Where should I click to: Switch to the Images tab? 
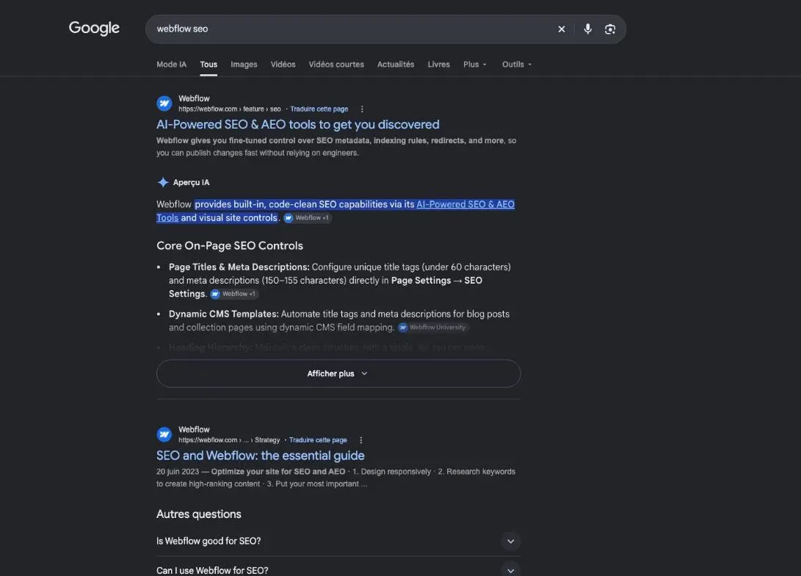tap(244, 65)
